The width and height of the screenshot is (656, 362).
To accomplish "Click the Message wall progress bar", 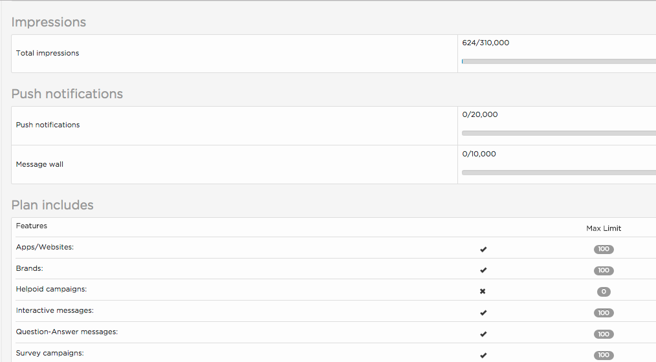I will [x=559, y=173].
